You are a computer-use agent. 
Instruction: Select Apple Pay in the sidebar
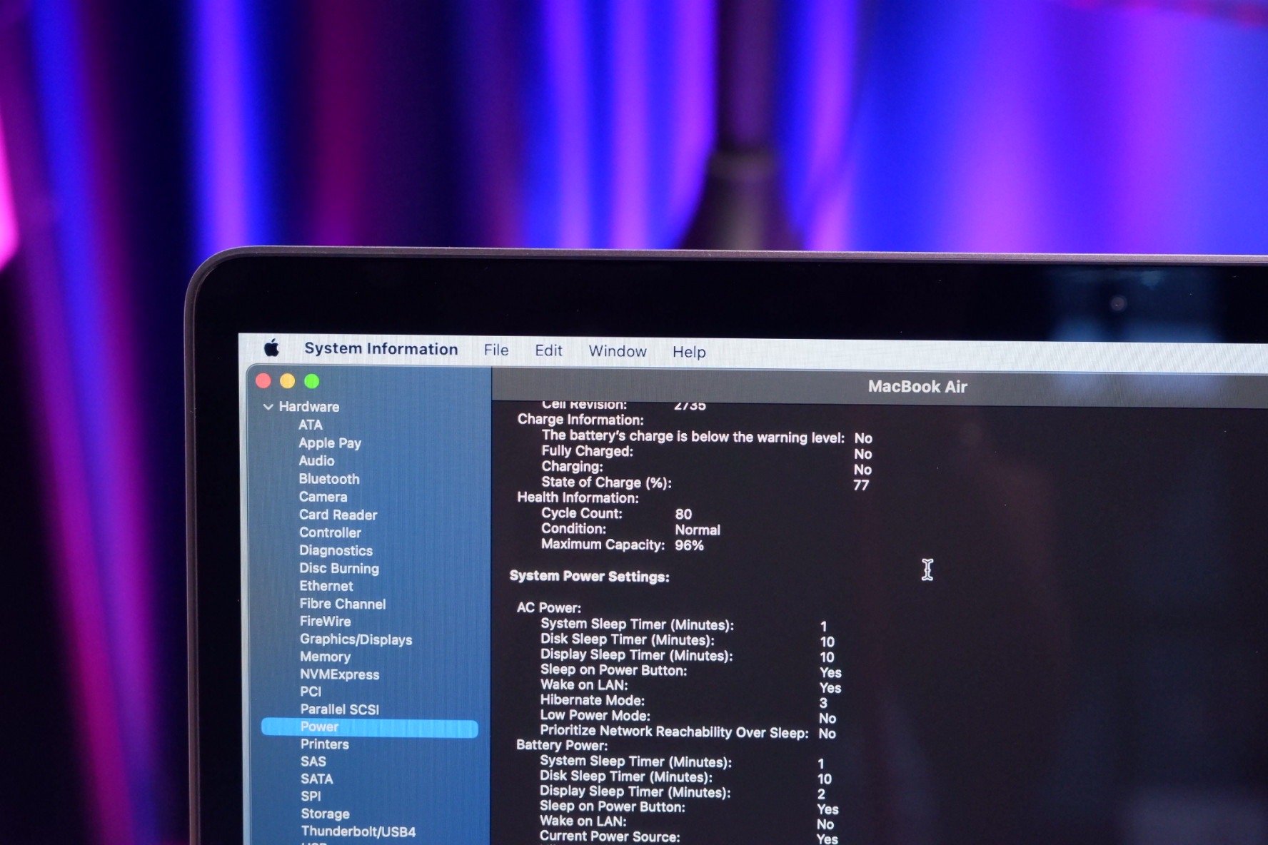pyautogui.click(x=330, y=443)
